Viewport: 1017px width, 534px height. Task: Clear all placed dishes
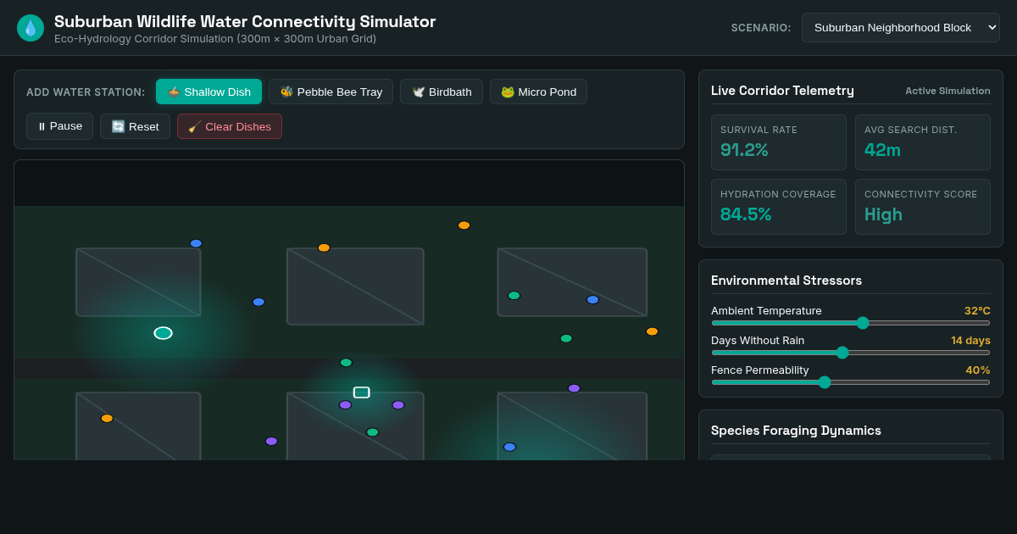(x=229, y=126)
